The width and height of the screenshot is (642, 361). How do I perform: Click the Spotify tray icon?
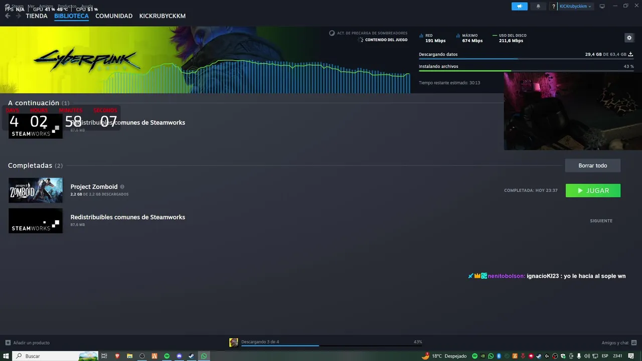[x=474, y=356]
